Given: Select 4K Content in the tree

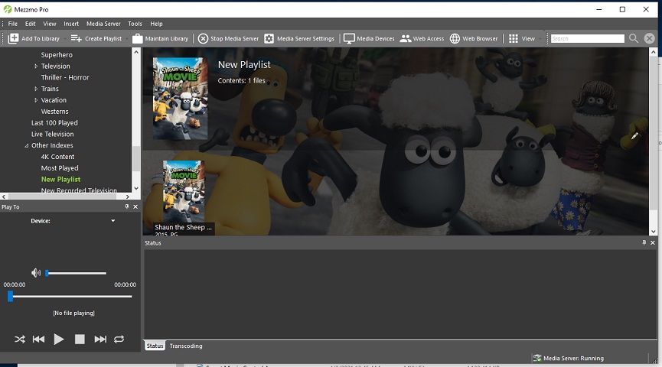Looking at the screenshot, I should pyautogui.click(x=57, y=157).
